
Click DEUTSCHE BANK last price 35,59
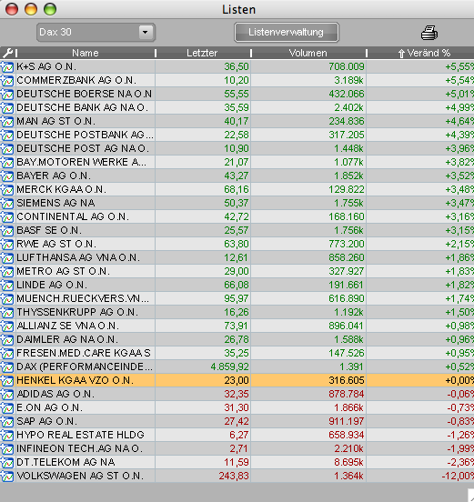pos(236,107)
